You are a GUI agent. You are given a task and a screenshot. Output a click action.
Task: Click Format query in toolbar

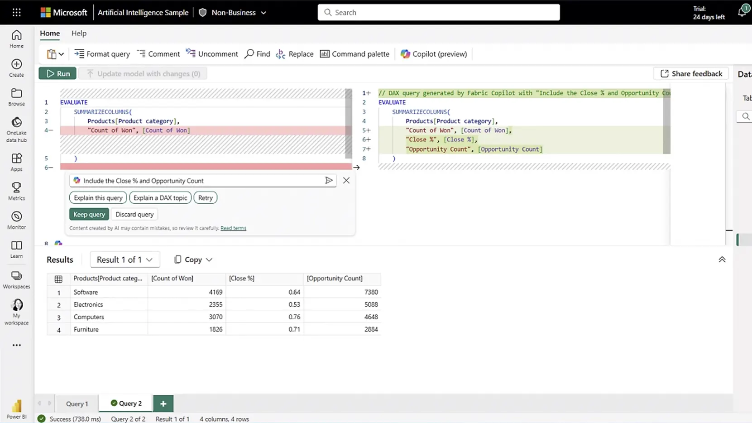tap(102, 54)
